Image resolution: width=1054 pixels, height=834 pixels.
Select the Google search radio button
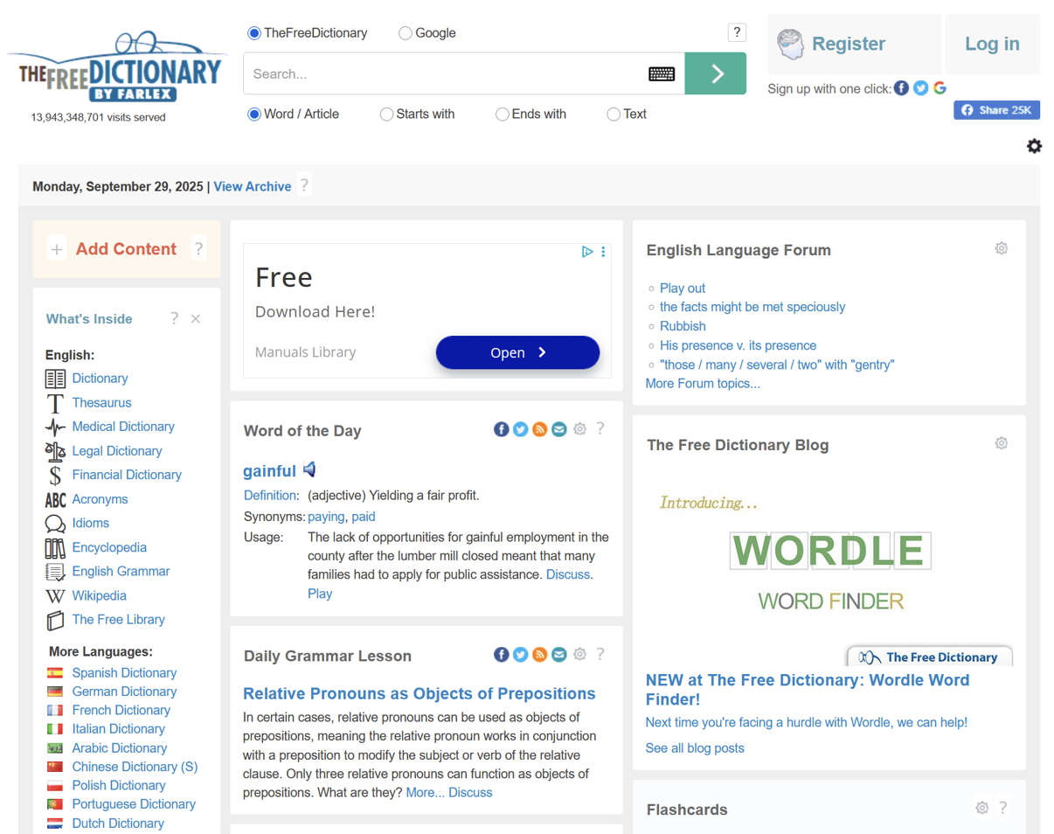406,33
